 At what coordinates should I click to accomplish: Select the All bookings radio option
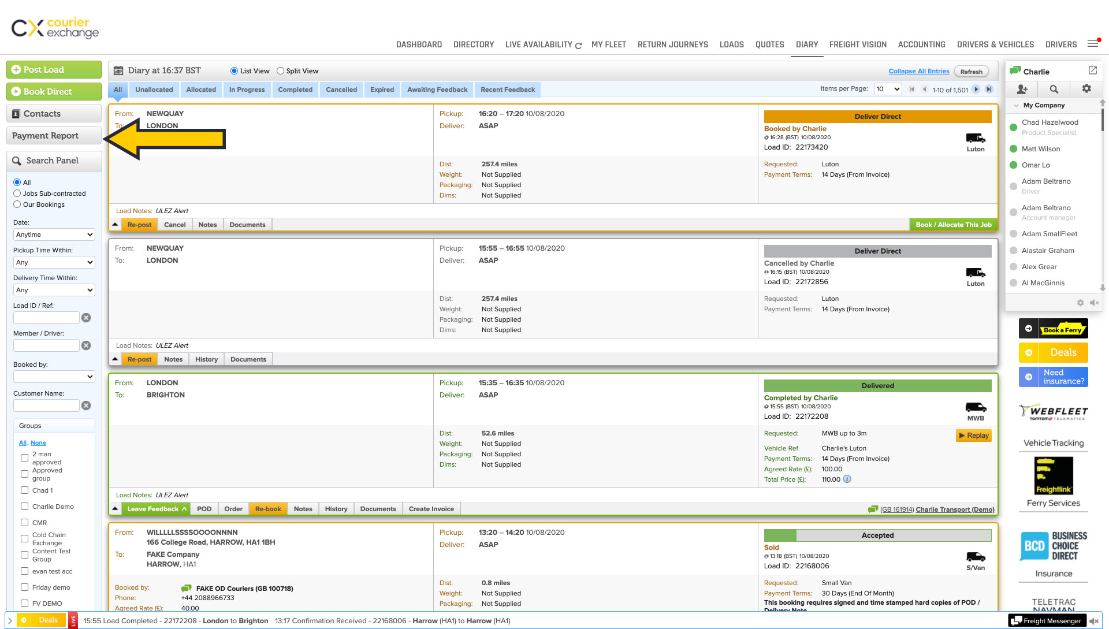pyautogui.click(x=17, y=183)
